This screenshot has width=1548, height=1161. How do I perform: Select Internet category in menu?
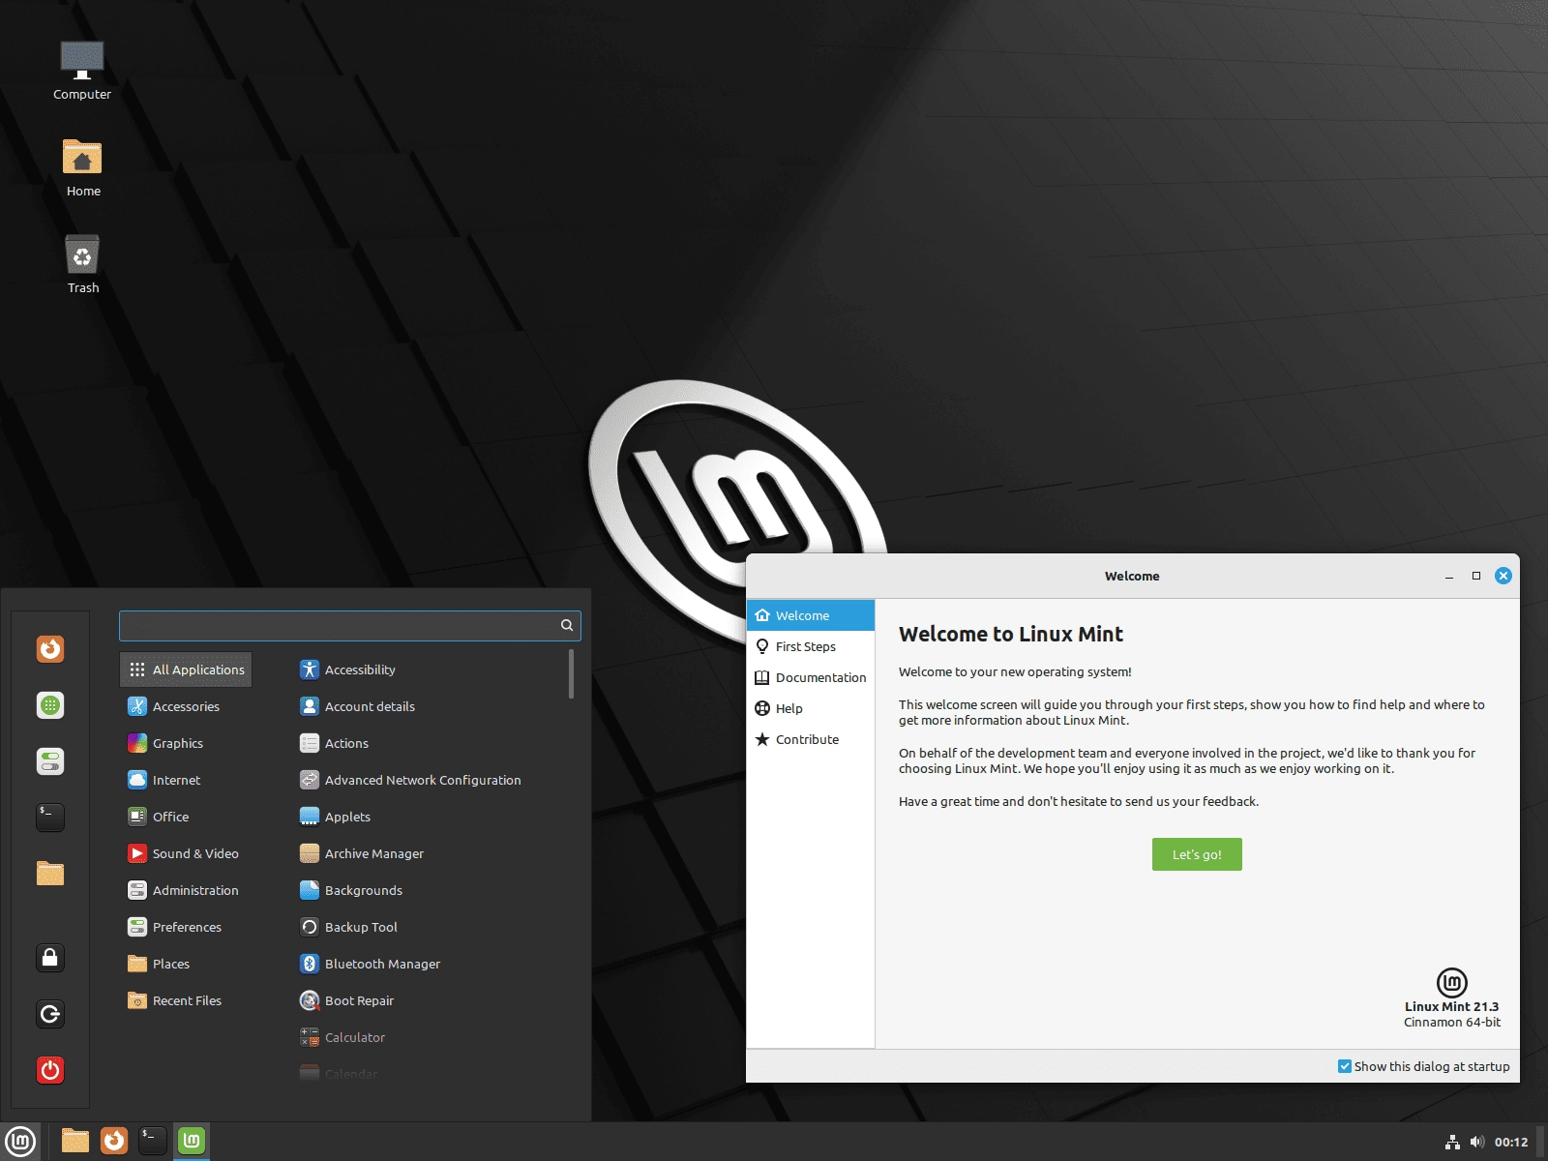click(x=186, y=780)
